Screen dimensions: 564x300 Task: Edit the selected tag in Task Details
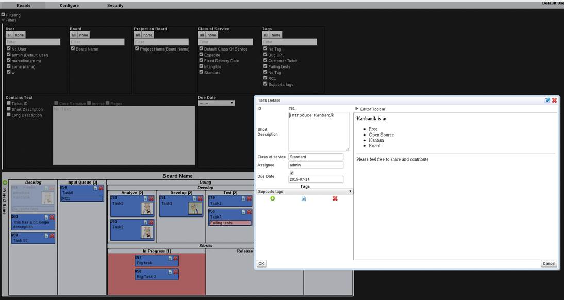(303, 198)
